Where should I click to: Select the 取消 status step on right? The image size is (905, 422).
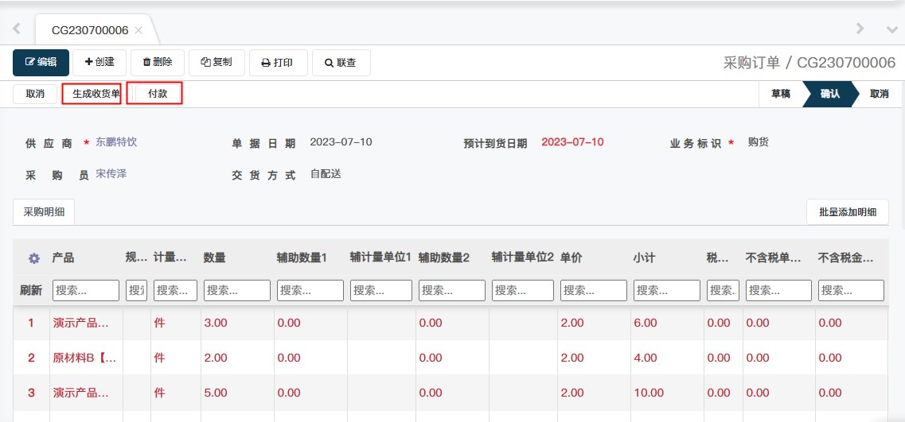879,94
